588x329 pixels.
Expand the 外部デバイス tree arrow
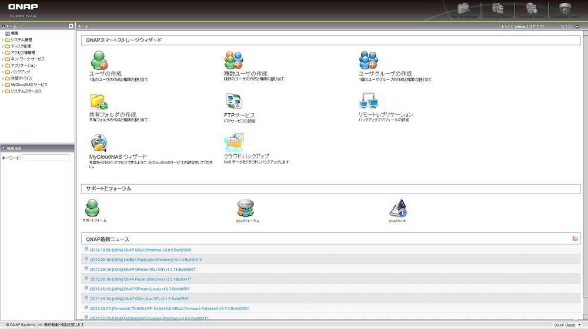[x=2, y=78]
